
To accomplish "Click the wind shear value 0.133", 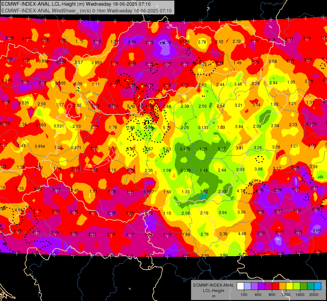I will tap(203, 127).
